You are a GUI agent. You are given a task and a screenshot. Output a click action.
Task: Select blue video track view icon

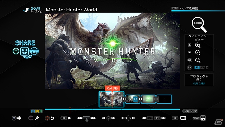[x=197, y=68]
